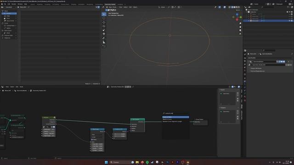Toggle the Clamp checkbox in Map Range node

point(92,139)
